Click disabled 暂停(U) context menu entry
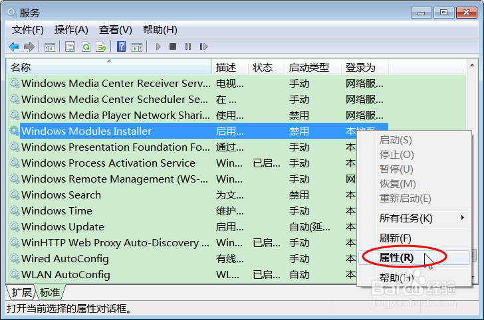The height and width of the screenshot is (320, 484). point(414,169)
